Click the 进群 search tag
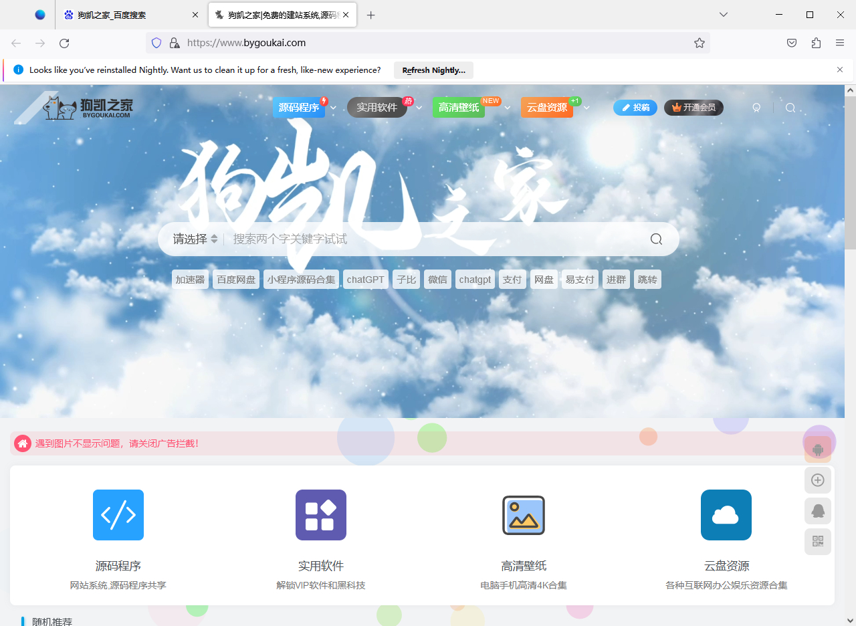 (617, 280)
